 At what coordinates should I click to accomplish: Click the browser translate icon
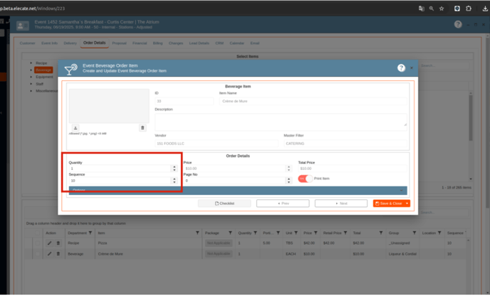[422, 9]
